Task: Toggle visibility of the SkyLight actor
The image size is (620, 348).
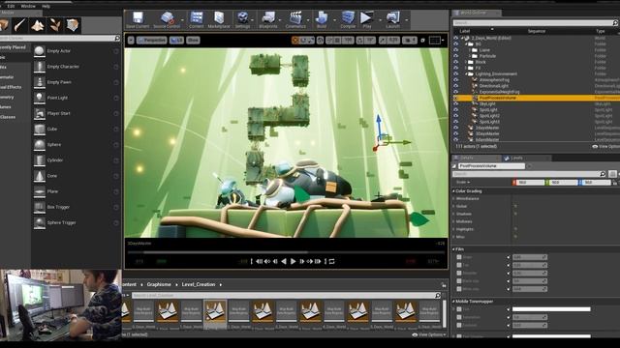Action: coord(456,103)
